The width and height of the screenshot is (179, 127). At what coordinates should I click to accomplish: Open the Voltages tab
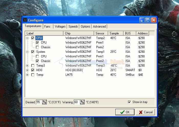[x=60, y=27]
